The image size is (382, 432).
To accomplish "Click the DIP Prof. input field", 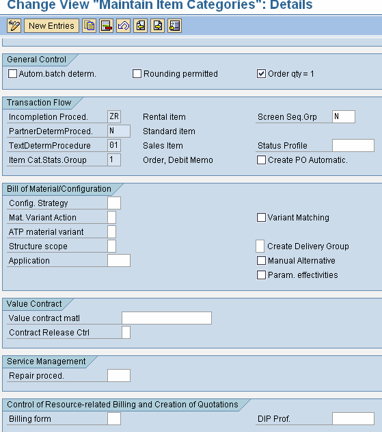I will (353, 419).
